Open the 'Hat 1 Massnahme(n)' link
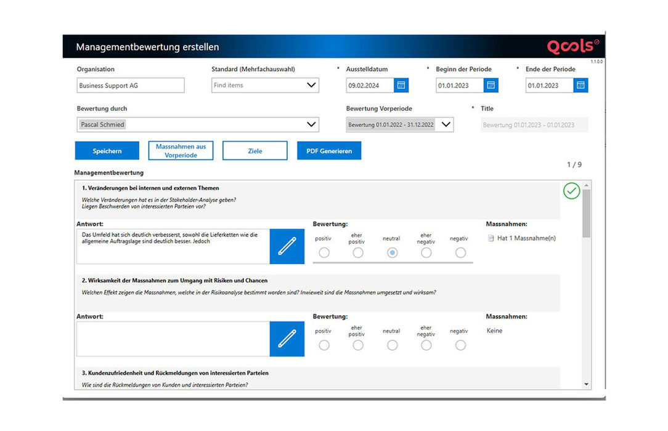This screenshot has width=668, height=431. click(x=526, y=238)
